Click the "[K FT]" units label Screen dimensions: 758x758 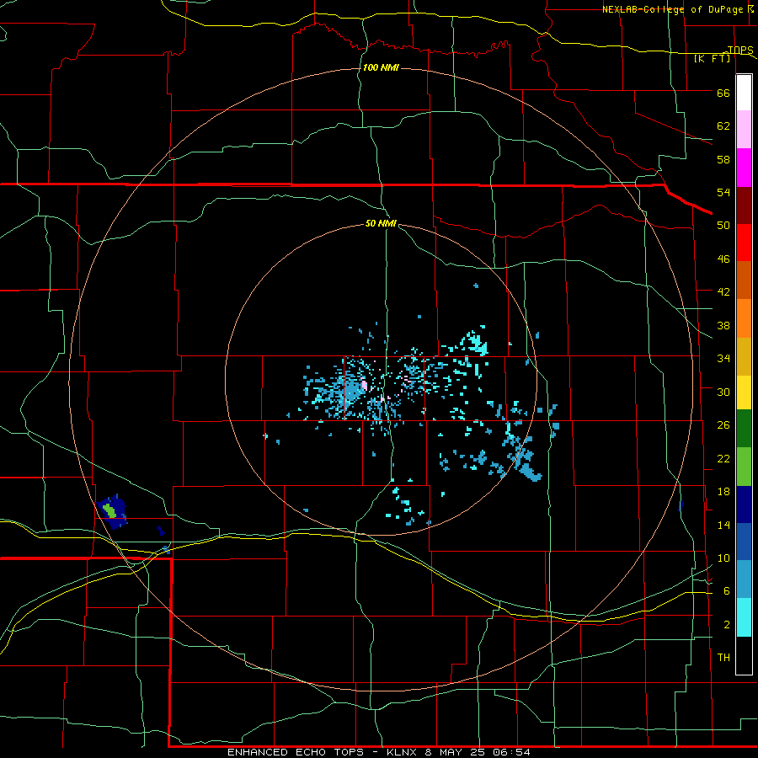coord(712,58)
